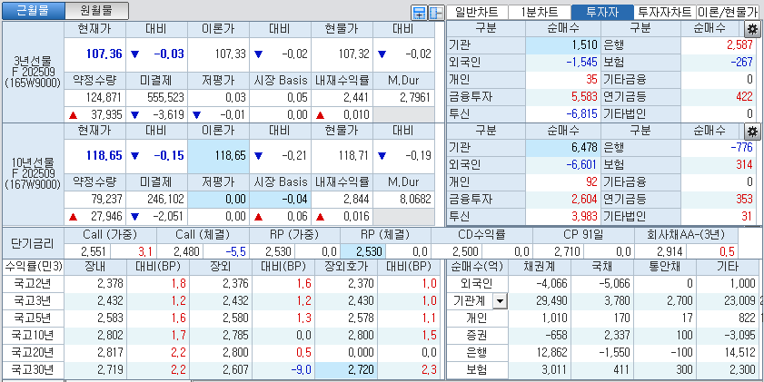764x382 pixels.
Task: Click 내재수익률 value 2.844
Action: tap(356, 199)
